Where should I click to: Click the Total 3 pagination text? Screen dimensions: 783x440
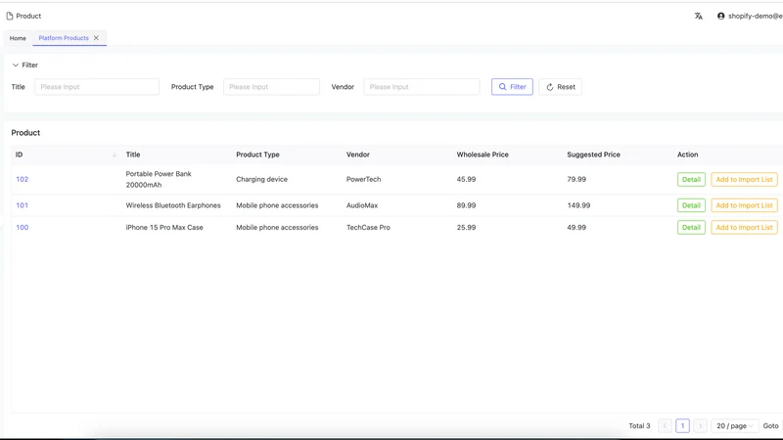click(639, 425)
